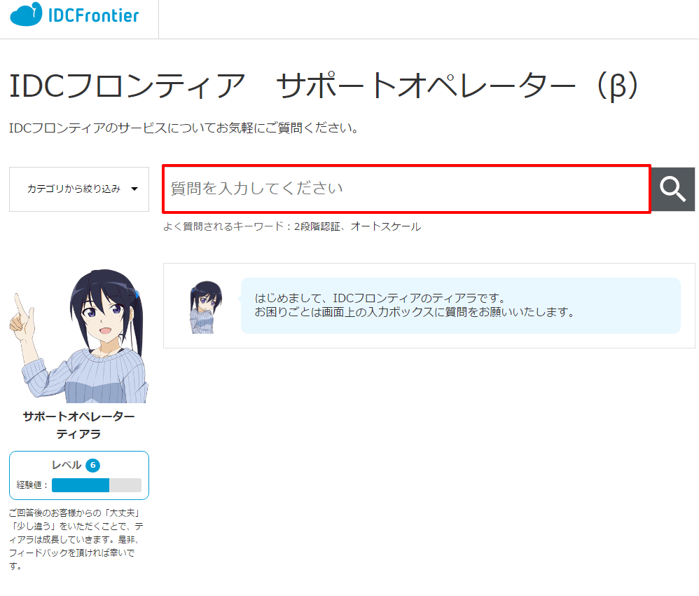Click the IDCFrontier wordmark text in header
The height and width of the screenshot is (596, 699).
[x=93, y=15]
